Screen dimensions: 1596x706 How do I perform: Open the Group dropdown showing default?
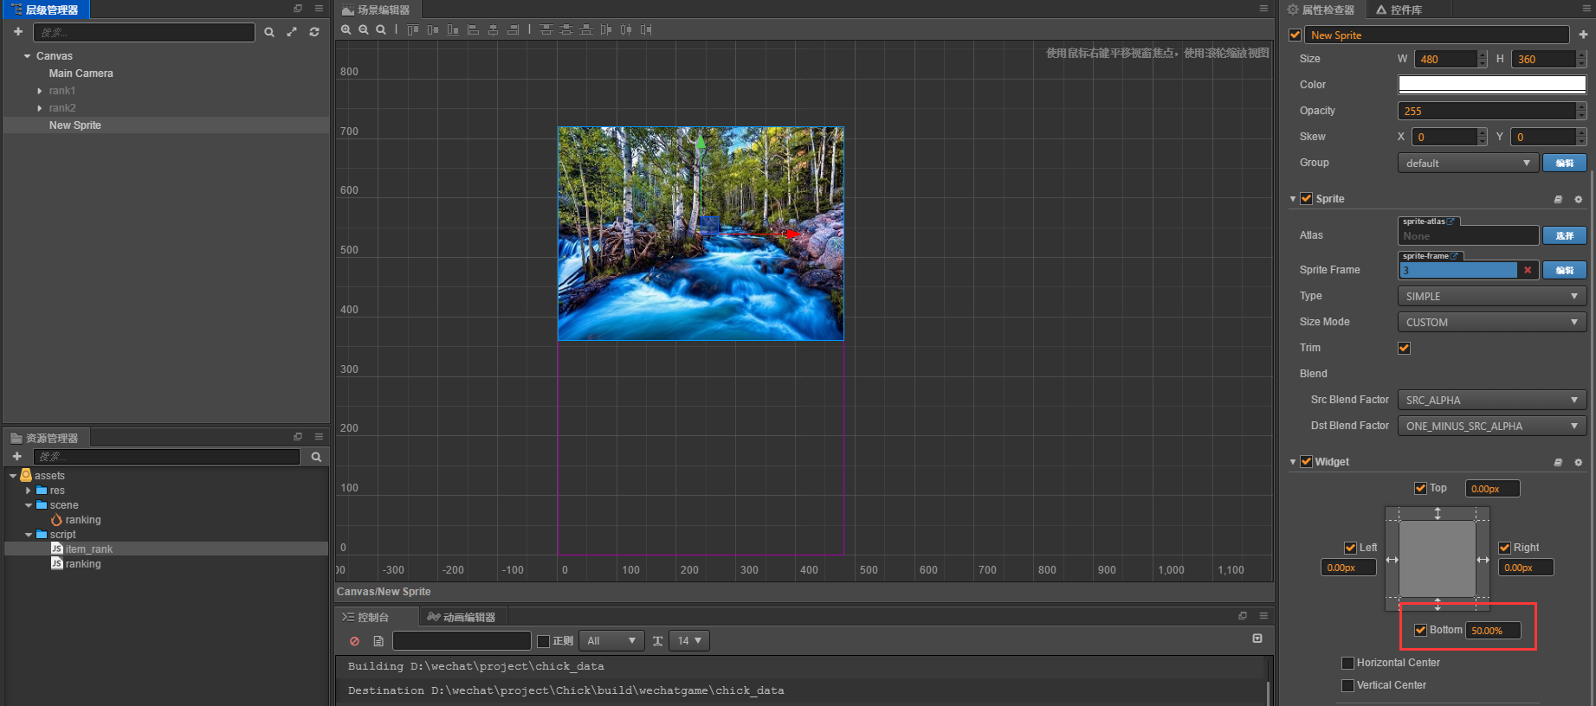click(1468, 163)
